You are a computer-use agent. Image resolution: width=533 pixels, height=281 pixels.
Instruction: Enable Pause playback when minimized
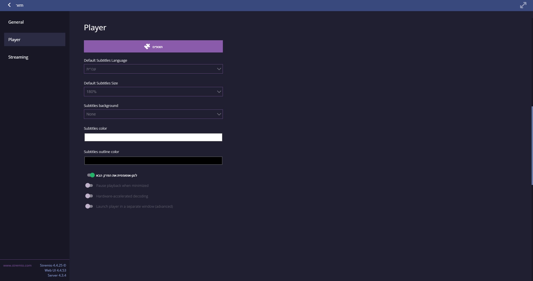89,185
